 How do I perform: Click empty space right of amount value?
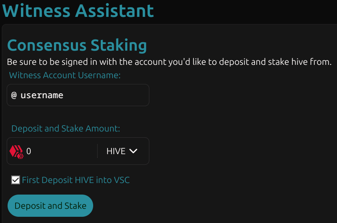pyautogui.click(x=65, y=151)
